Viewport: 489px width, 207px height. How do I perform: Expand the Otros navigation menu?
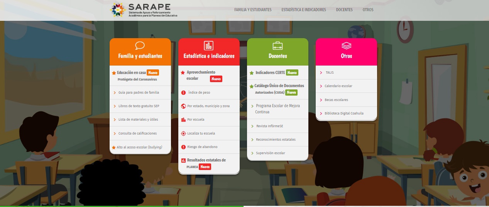pyautogui.click(x=368, y=10)
